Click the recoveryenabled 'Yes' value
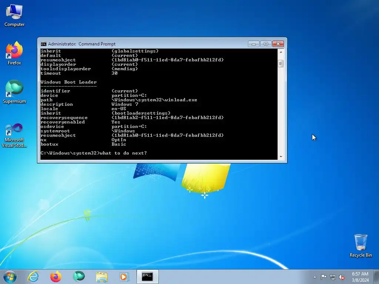Image resolution: width=379 pixels, height=284 pixels. 116,122
